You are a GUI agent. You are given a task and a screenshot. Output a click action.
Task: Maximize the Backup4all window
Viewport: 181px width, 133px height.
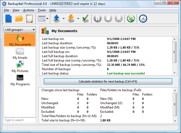point(164,2)
